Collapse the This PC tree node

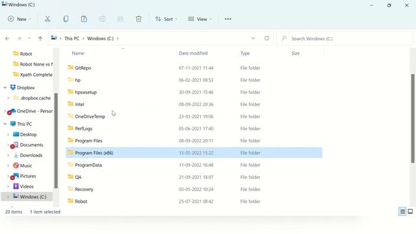[x=5, y=124]
